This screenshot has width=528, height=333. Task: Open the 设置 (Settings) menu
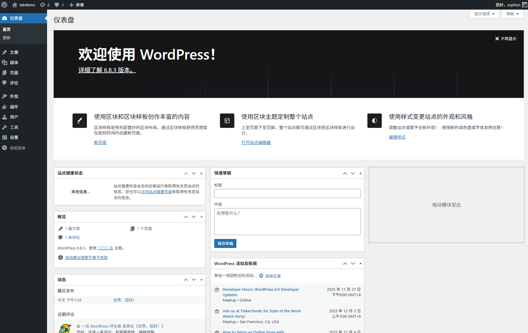pos(14,137)
